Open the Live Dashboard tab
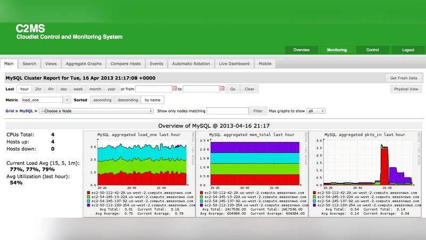Image resolution: width=426 pixels, height=240 pixels. pyautogui.click(x=234, y=63)
